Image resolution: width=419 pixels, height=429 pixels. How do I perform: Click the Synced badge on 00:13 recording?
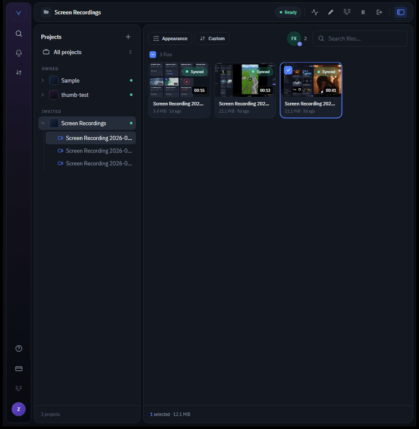click(260, 71)
